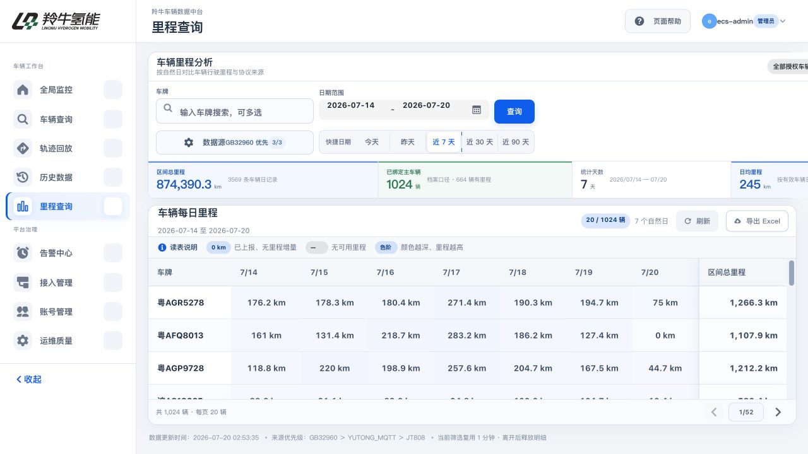This screenshot has height=454, width=808.
Task: Click the blue 查询 button
Action: (x=514, y=112)
